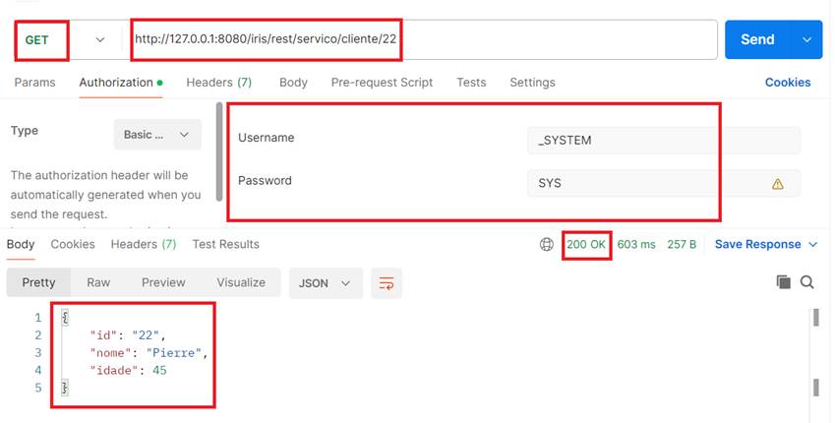Toggle the wrap lines icon

(387, 283)
